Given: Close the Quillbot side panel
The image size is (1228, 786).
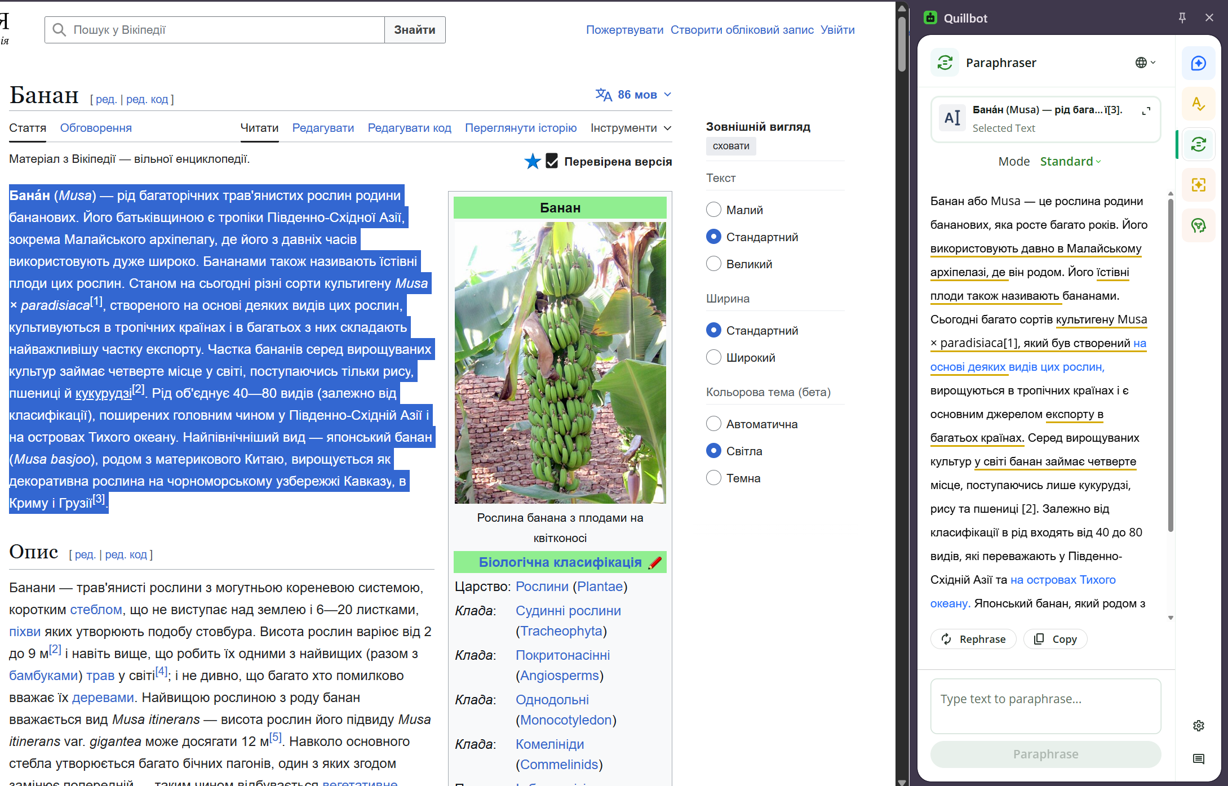Looking at the screenshot, I should (1209, 17).
